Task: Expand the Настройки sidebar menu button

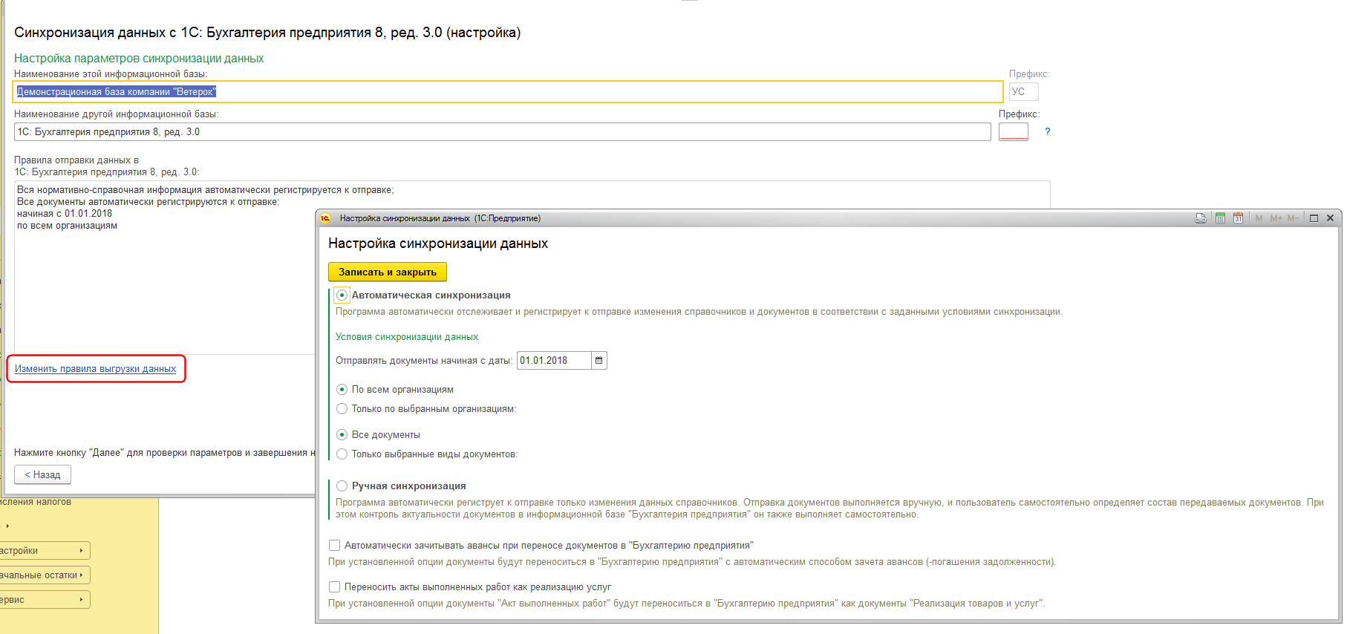Action: tap(45, 551)
